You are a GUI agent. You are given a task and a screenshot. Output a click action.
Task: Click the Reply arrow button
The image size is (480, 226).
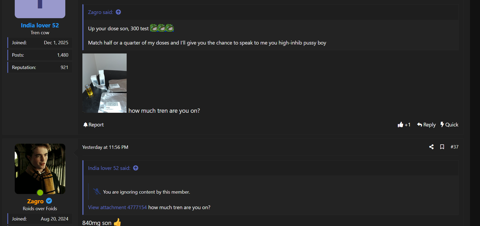426,125
